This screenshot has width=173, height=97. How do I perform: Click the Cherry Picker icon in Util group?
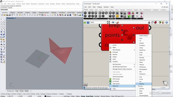point(133,13)
